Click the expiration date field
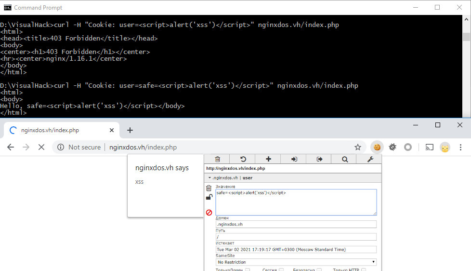The height and width of the screenshot is (271, 471). point(296,249)
